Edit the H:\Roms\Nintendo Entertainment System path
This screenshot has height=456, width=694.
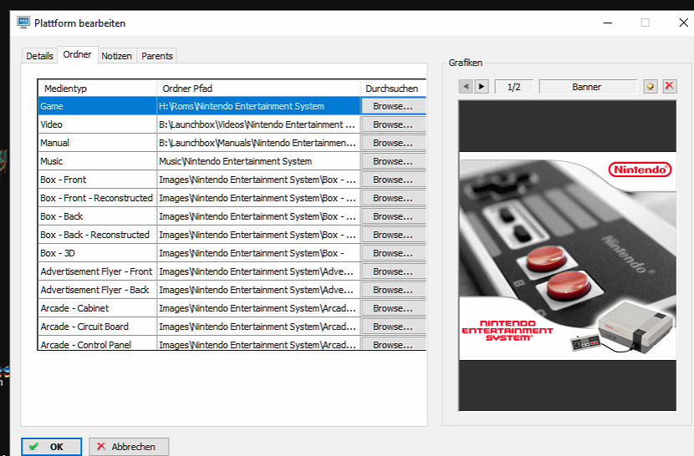coord(258,106)
